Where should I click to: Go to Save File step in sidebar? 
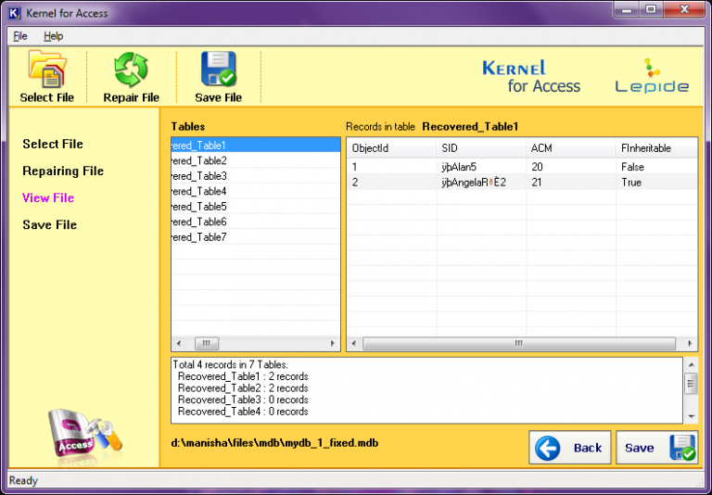tap(49, 224)
